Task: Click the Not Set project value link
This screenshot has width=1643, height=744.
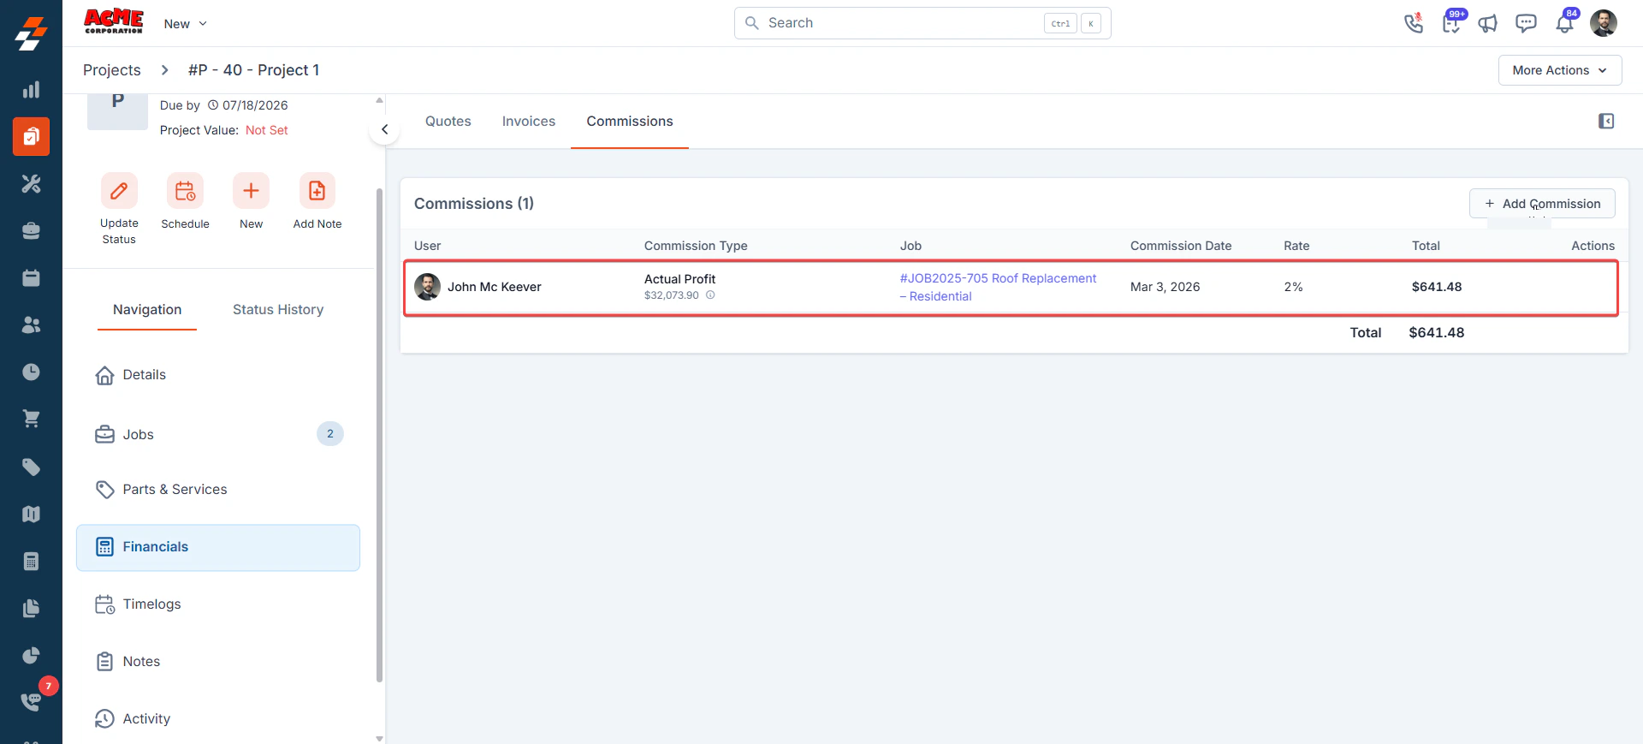Action: (267, 130)
